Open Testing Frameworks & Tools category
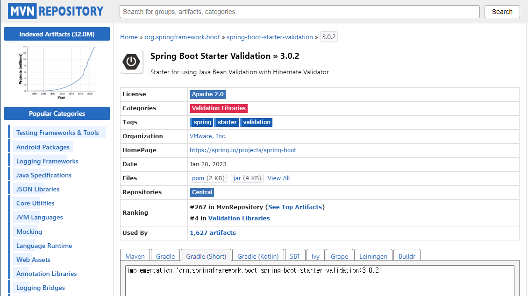 (57, 133)
